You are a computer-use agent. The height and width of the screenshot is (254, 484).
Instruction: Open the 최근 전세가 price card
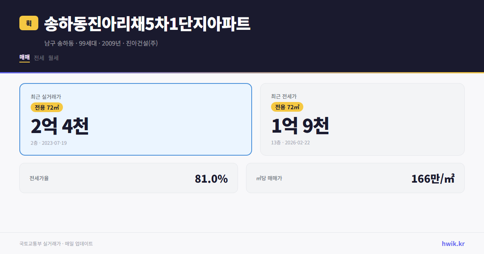(363, 119)
